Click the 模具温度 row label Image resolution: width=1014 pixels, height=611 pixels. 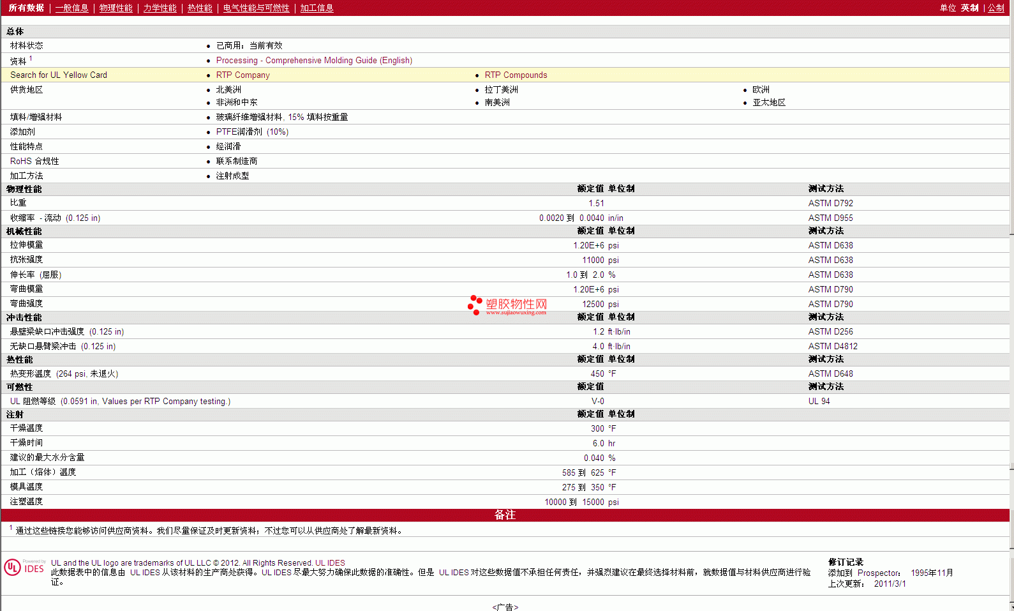(27, 487)
